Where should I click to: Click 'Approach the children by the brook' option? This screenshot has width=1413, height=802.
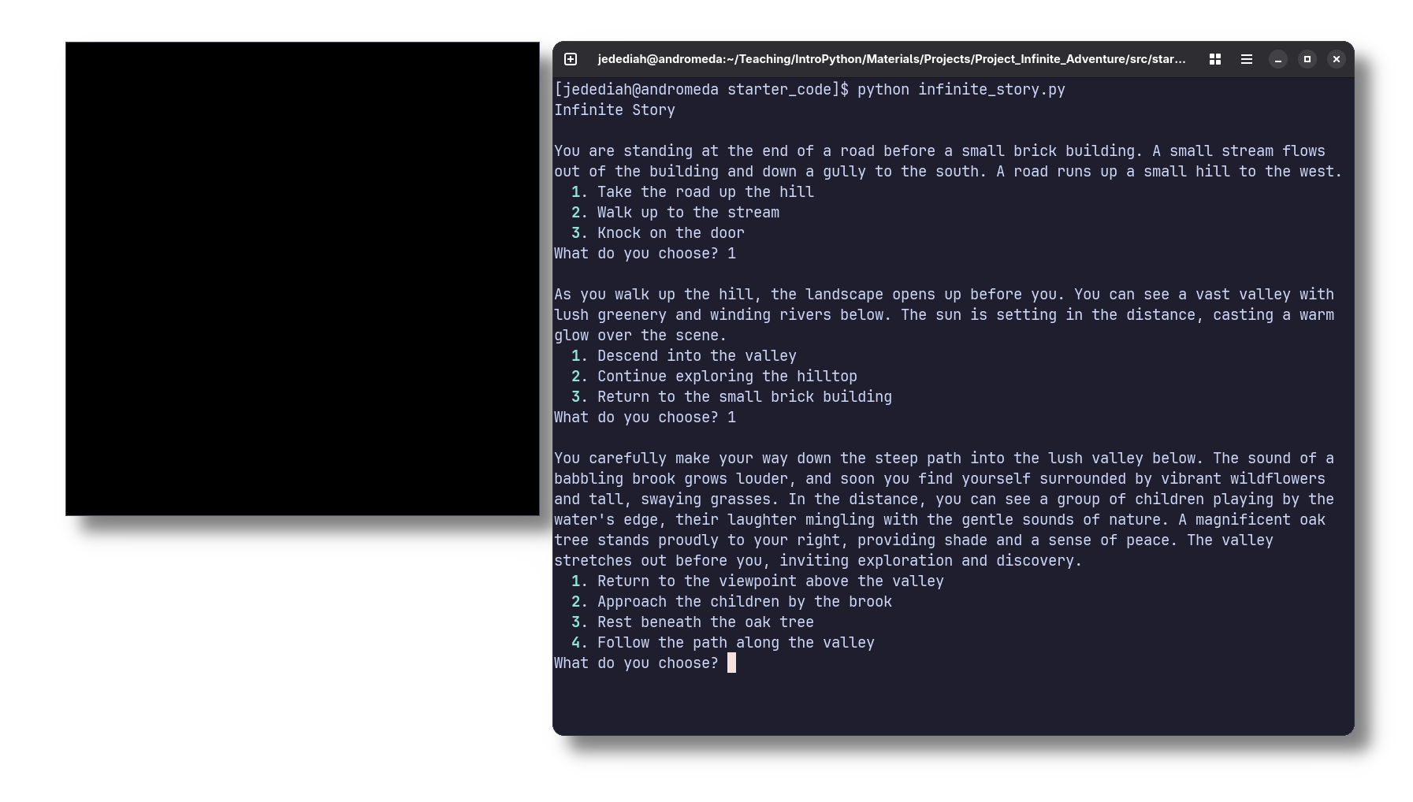click(x=744, y=602)
